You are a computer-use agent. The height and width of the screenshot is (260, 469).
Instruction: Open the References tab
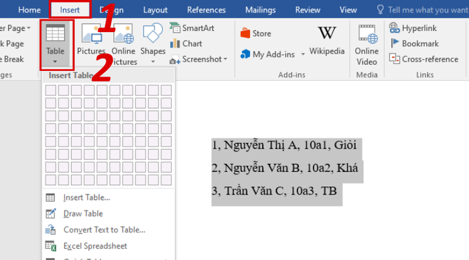(x=206, y=10)
